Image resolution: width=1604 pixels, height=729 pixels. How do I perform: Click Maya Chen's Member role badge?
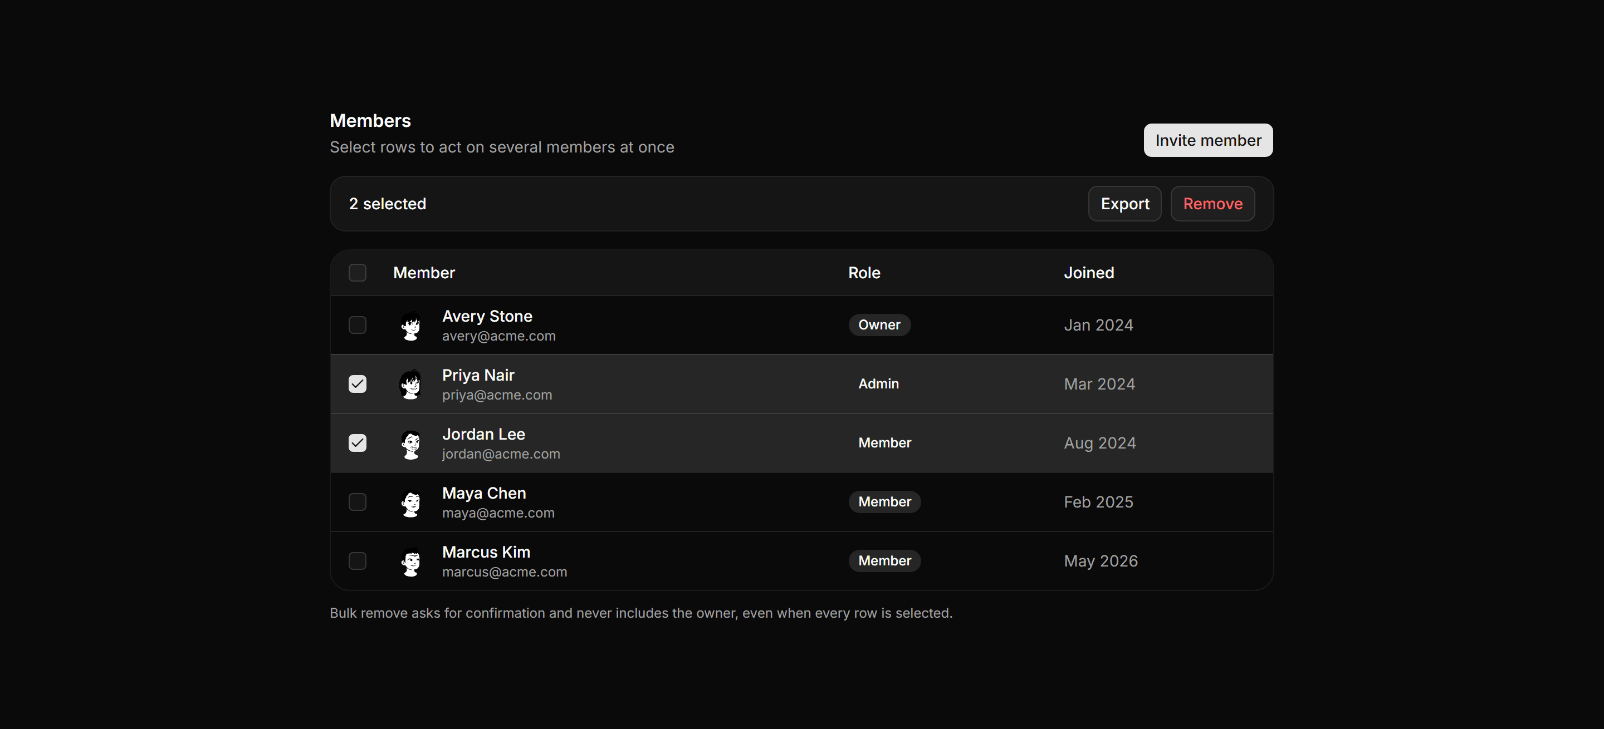885,502
